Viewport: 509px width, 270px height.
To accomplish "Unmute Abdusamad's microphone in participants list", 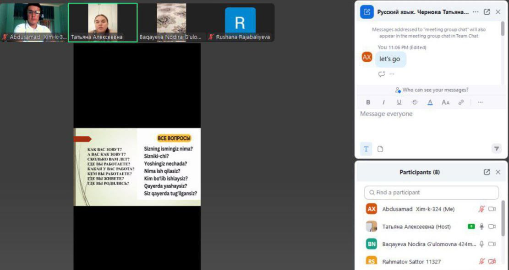I will 482,209.
